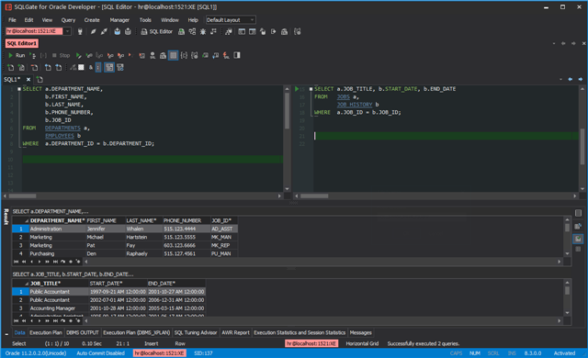This screenshot has height=358, width=588.
Task: Click the new editor page icon in the bottom toolbar
Action: [x=10, y=67]
